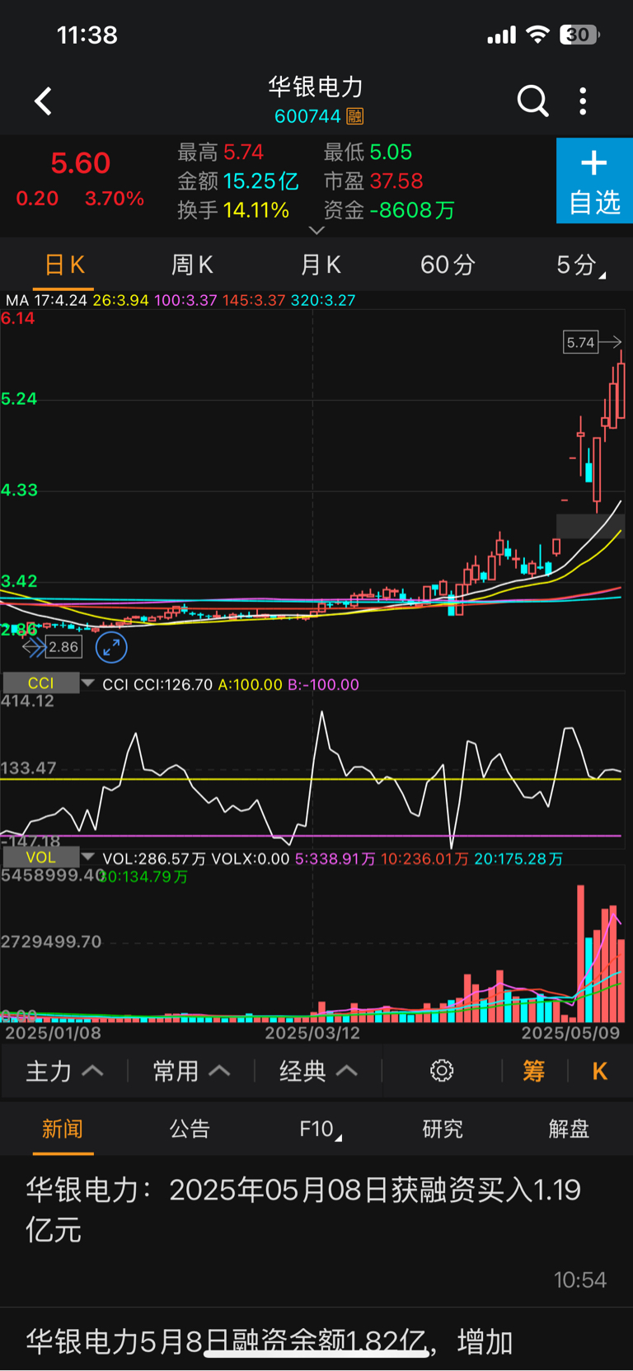Expand the 常用 indicator menu

[x=191, y=1071]
